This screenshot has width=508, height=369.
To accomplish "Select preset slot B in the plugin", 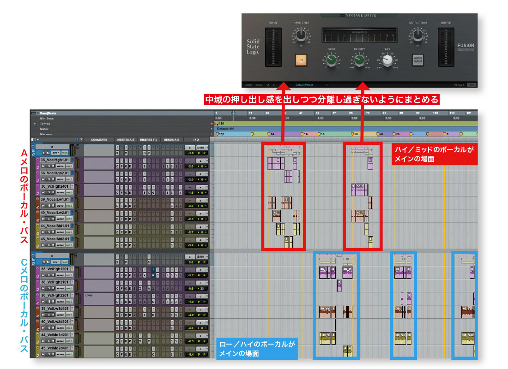I will click(x=273, y=85).
